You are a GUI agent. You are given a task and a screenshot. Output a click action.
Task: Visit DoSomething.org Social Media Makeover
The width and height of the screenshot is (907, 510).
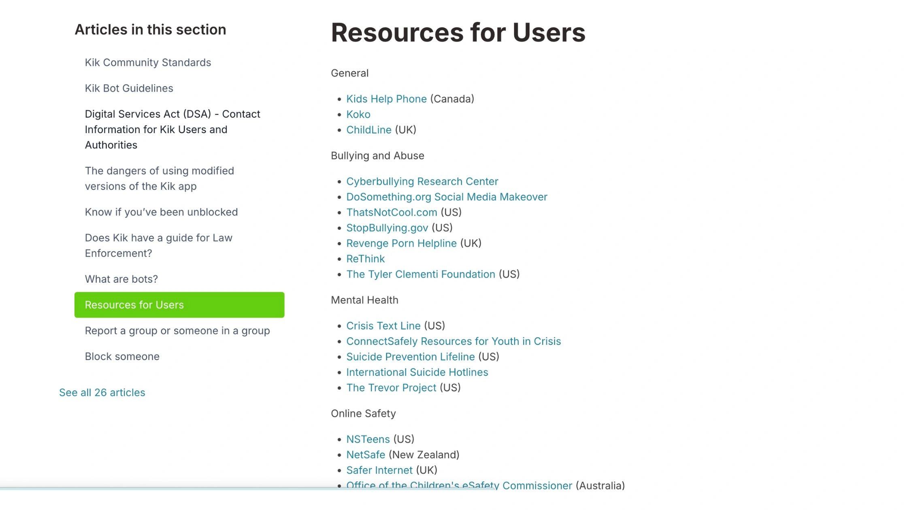[446, 197]
